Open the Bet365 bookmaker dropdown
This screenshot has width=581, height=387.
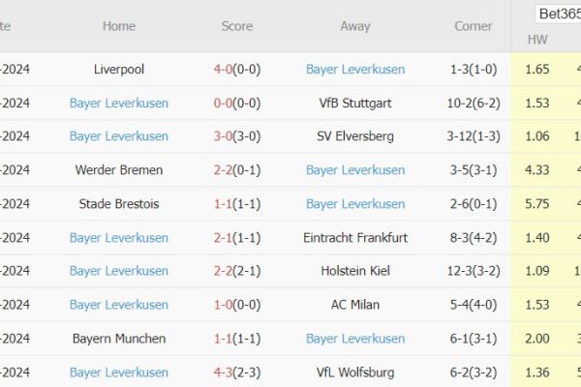pyautogui.click(x=556, y=14)
